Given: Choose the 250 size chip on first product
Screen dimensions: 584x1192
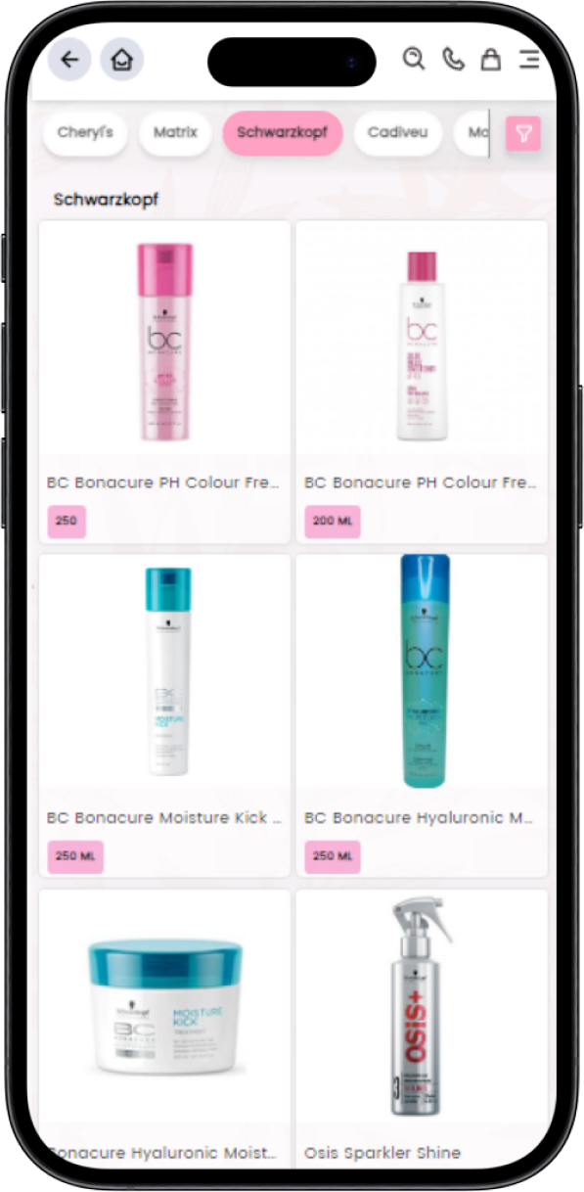Looking at the screenshot, I should 67,522.
